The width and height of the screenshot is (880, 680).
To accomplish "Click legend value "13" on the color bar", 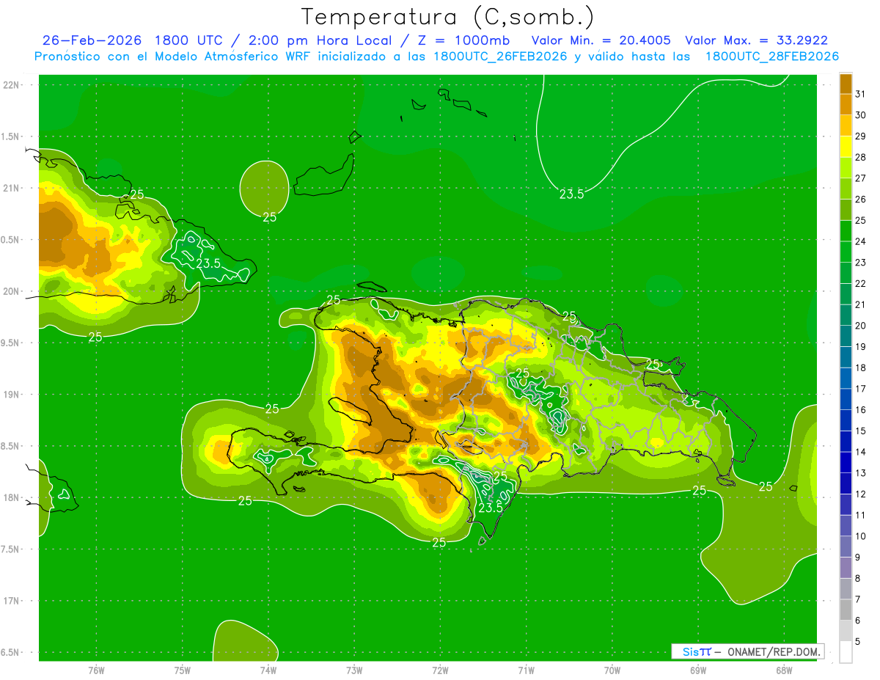I will [861, 473].
